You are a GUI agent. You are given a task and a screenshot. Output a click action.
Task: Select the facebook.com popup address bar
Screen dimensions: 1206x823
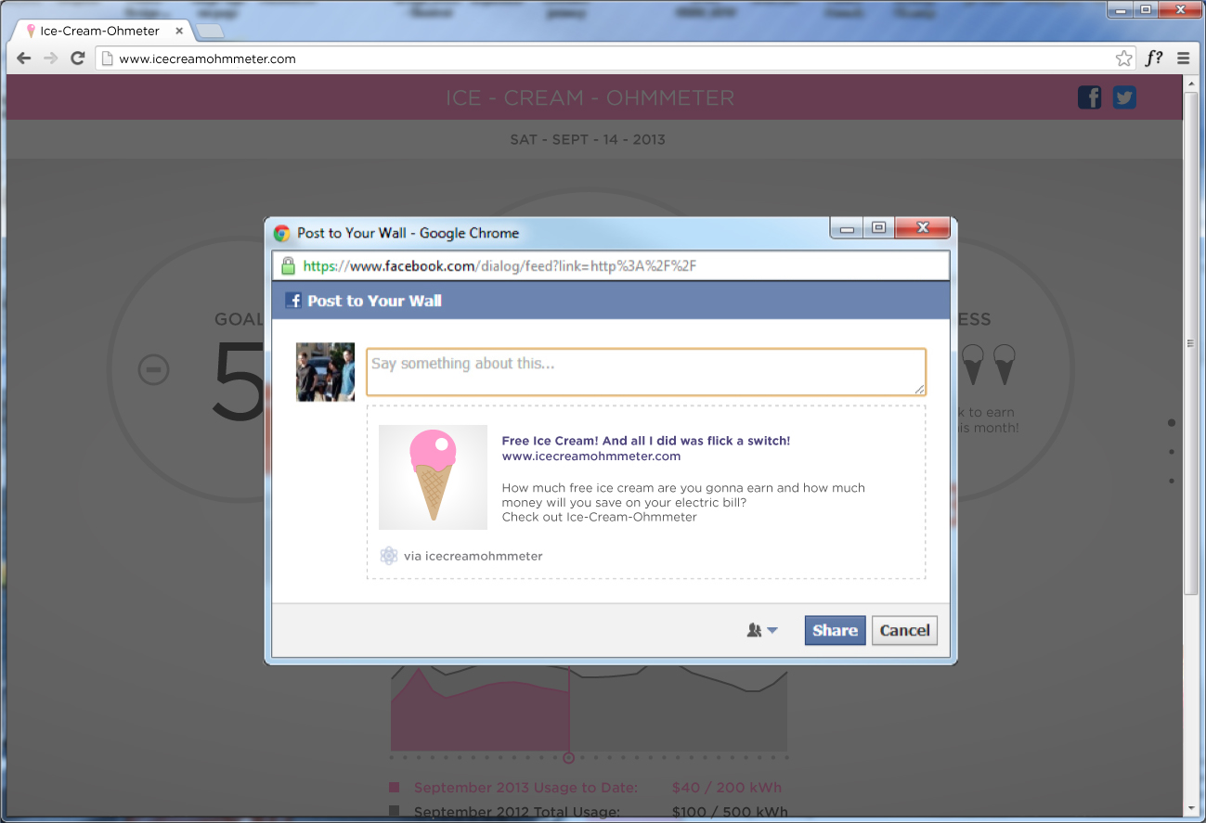[610, 265]
